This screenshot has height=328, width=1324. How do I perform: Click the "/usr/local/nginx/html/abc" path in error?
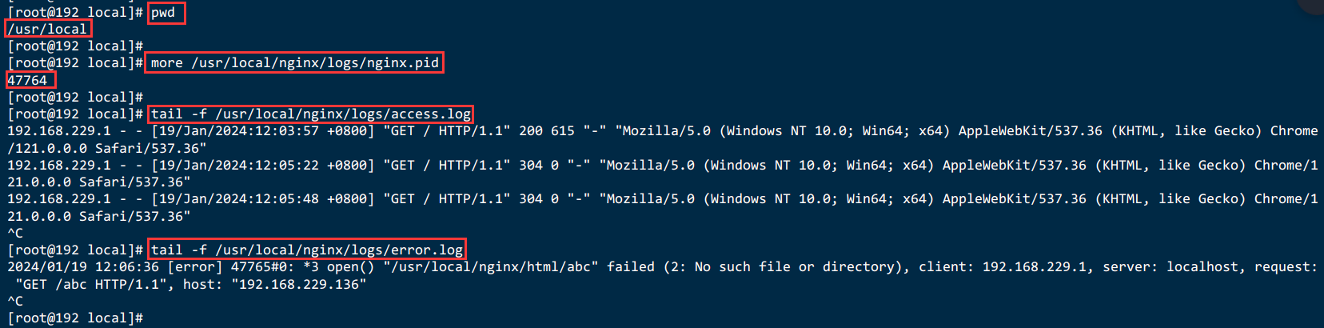pyautogui.click(x=491, y=267)
